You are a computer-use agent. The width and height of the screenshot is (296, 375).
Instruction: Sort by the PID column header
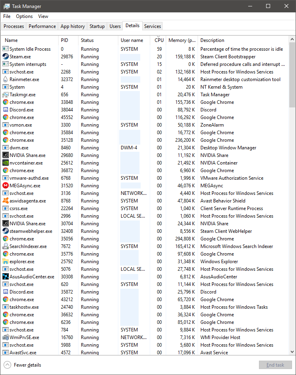(68, 40)
